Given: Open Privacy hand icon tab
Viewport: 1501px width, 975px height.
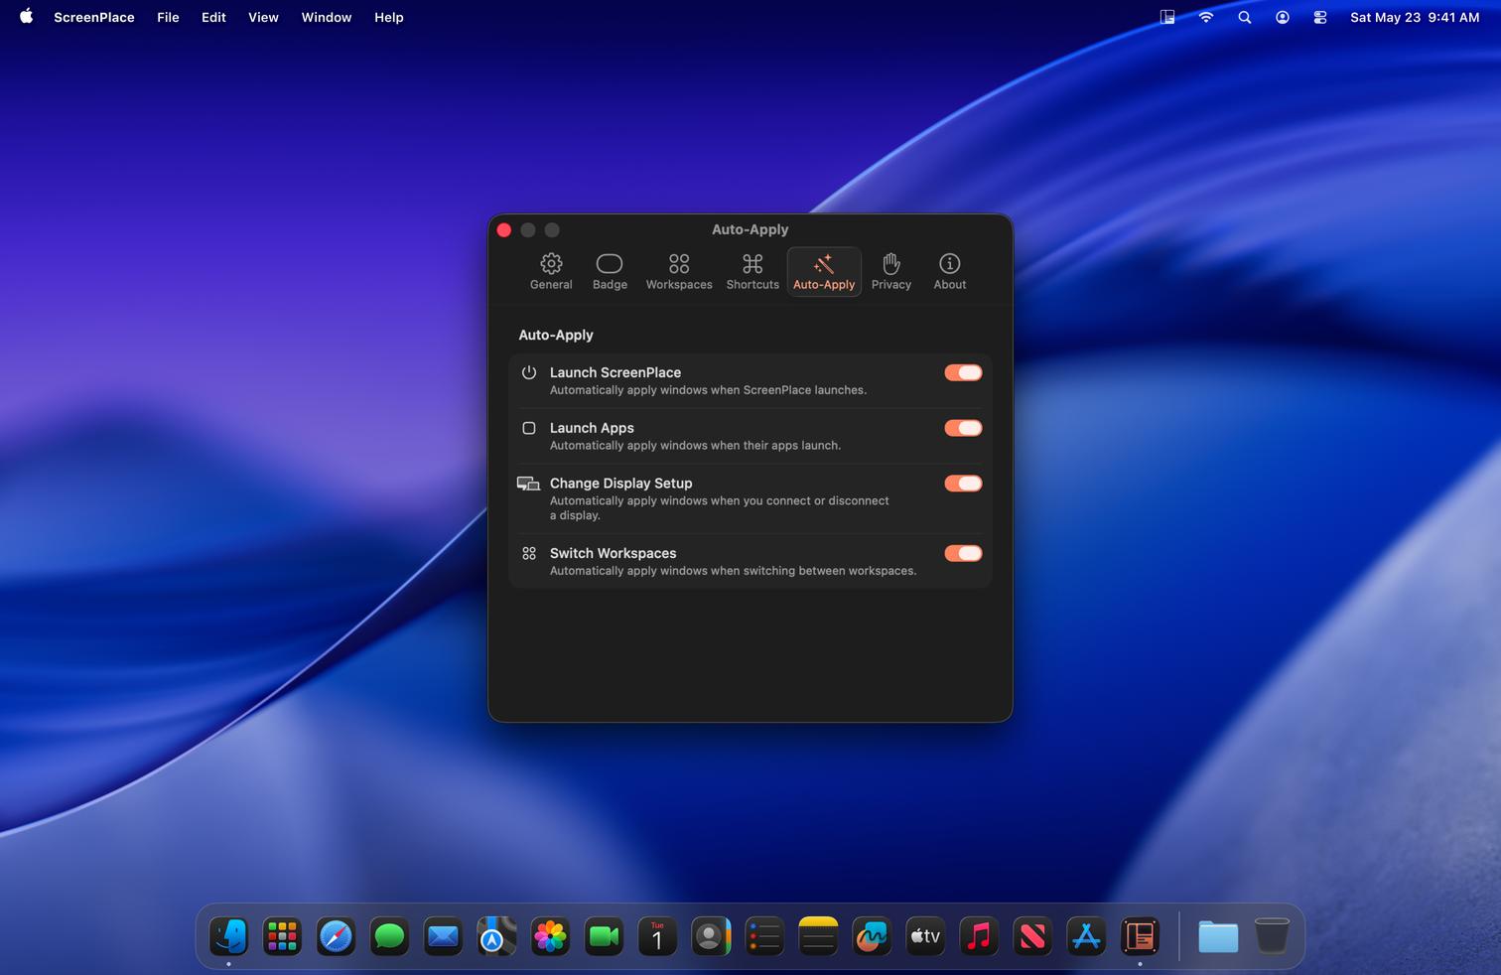Looking at the screenshot, I should [x=891, y=271].
